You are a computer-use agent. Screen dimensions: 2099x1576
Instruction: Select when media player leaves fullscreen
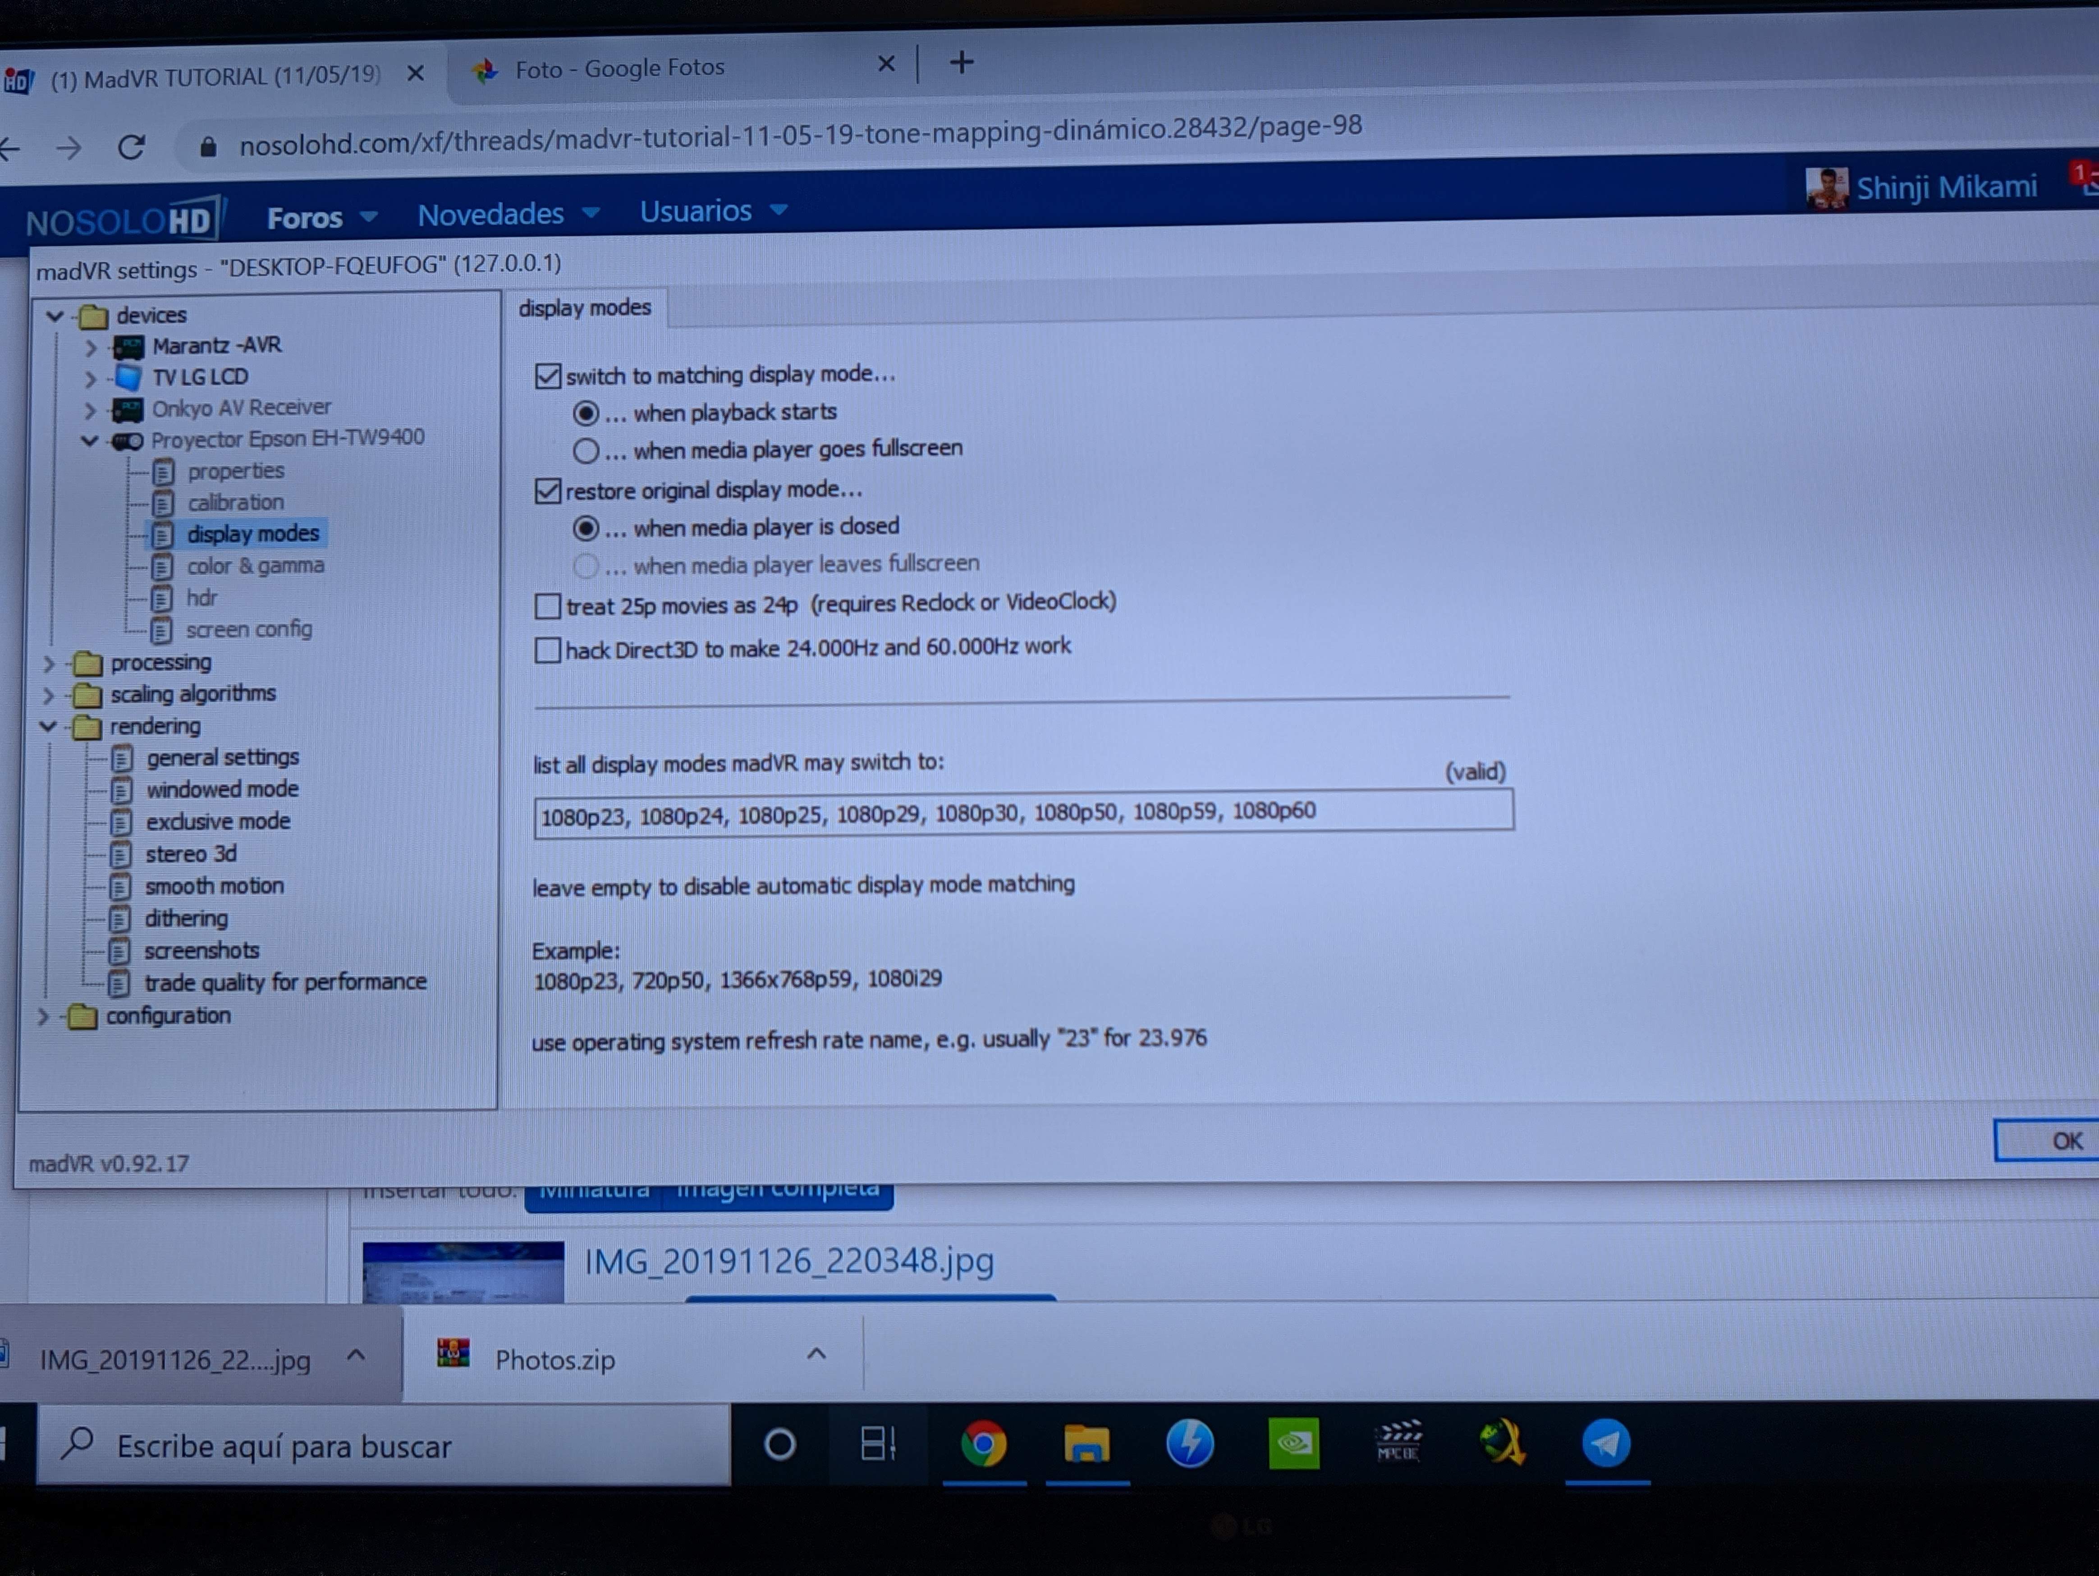(586, 567)
